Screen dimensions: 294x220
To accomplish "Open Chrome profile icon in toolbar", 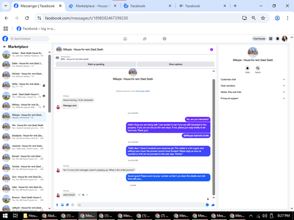I will tap(277, 18).
